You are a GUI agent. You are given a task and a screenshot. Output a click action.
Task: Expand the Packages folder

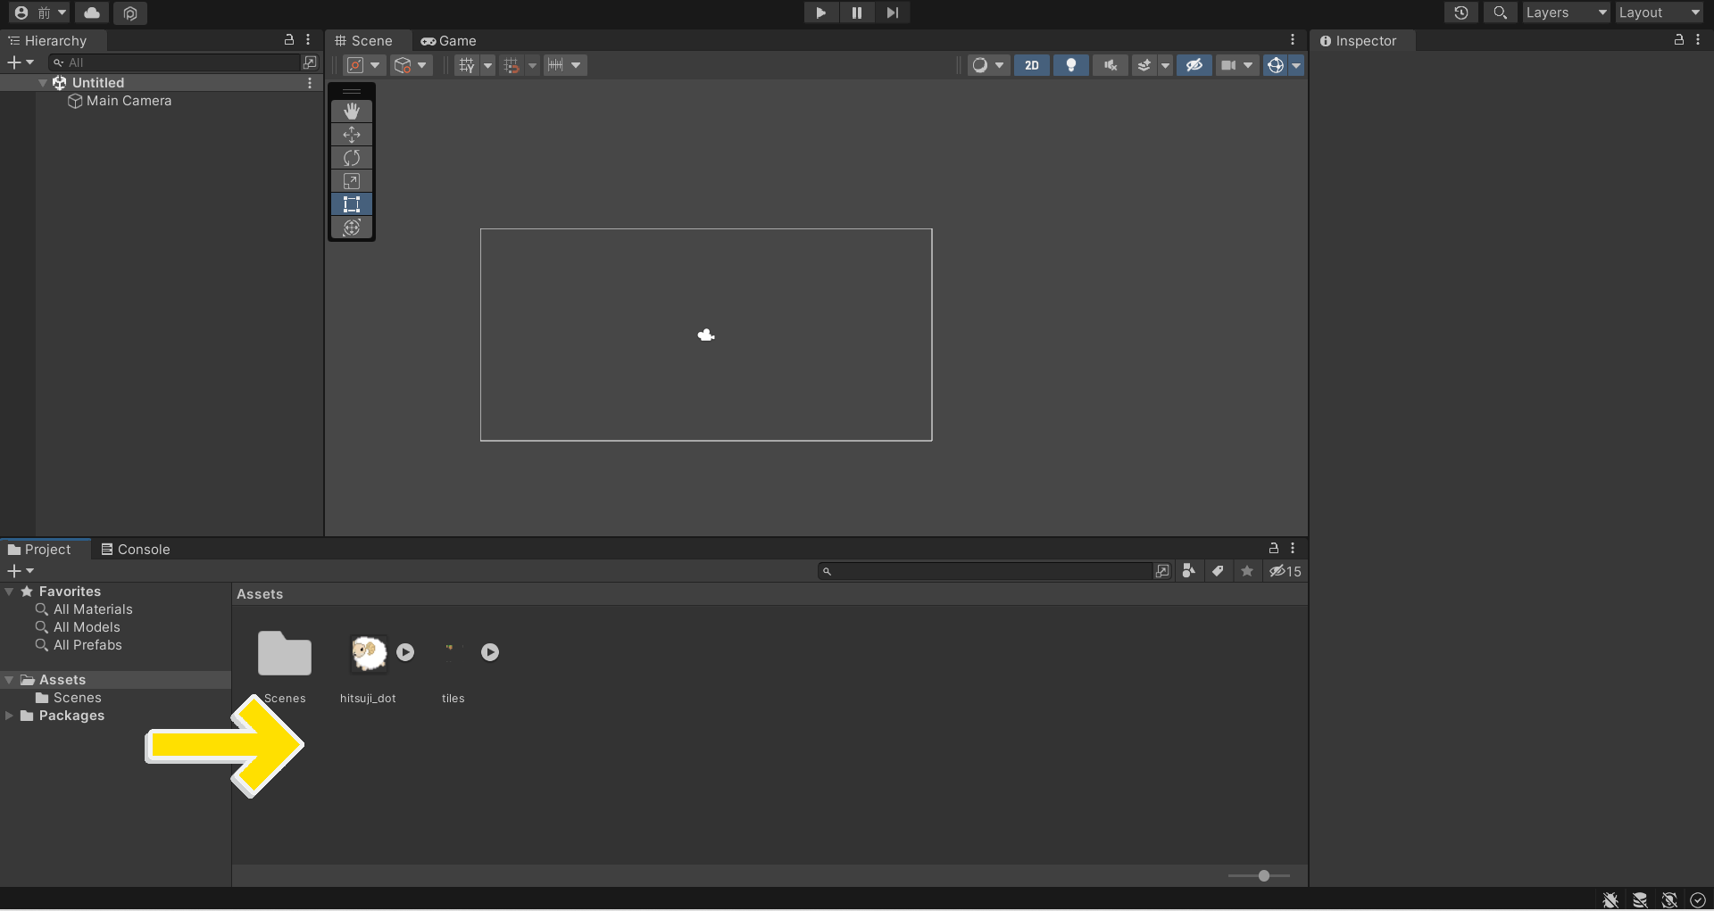[x=10, y=716]
